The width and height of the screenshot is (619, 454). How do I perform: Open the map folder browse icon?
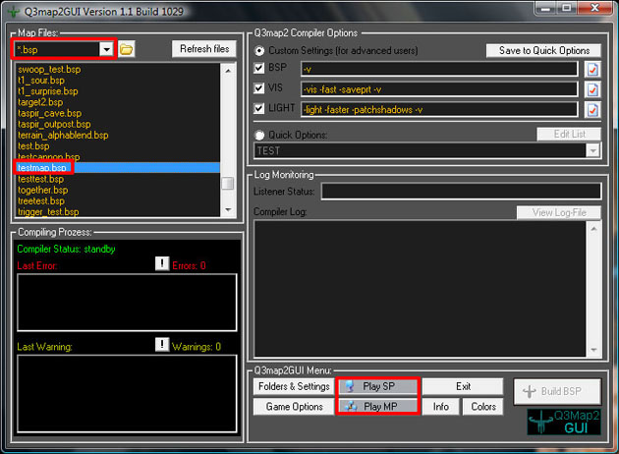[127, 49]
